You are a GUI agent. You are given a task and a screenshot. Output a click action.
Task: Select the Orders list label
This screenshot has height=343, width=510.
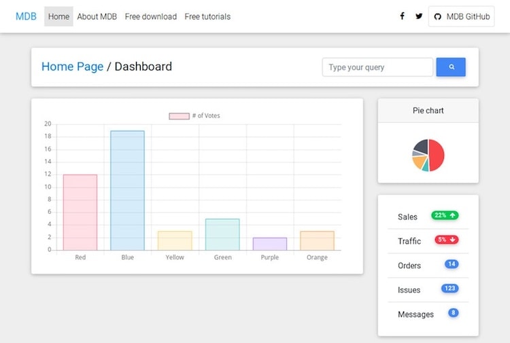coord(409,266)
